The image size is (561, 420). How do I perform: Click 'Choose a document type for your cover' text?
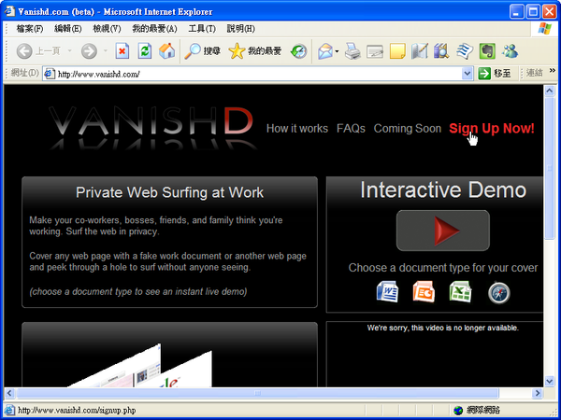[x=443, y=268]
